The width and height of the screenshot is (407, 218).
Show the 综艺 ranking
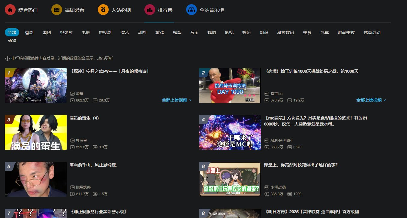pos(125,32)
